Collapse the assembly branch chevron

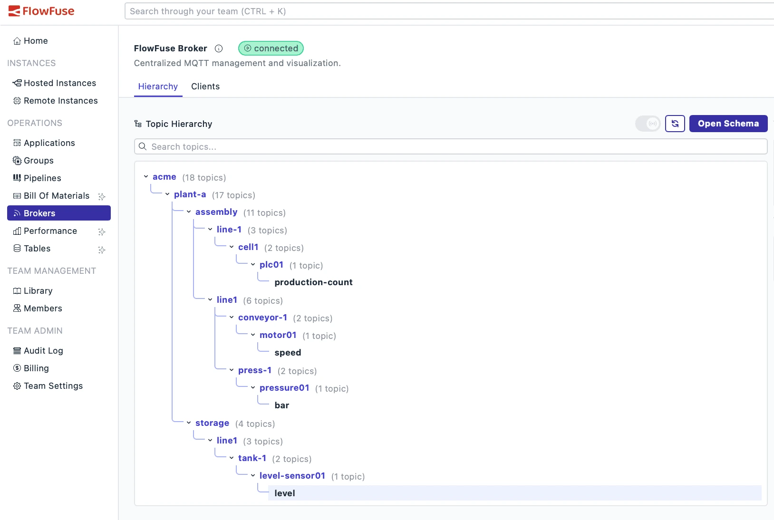point(189,212)
